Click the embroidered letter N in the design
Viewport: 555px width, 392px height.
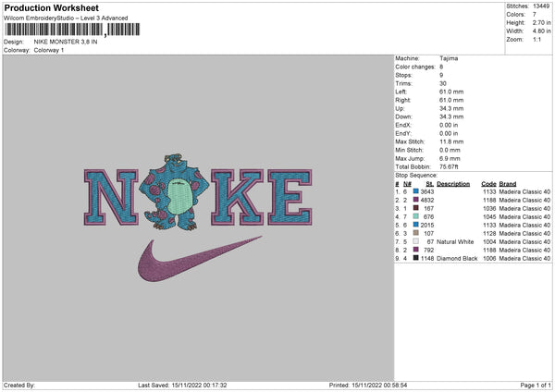111,198
